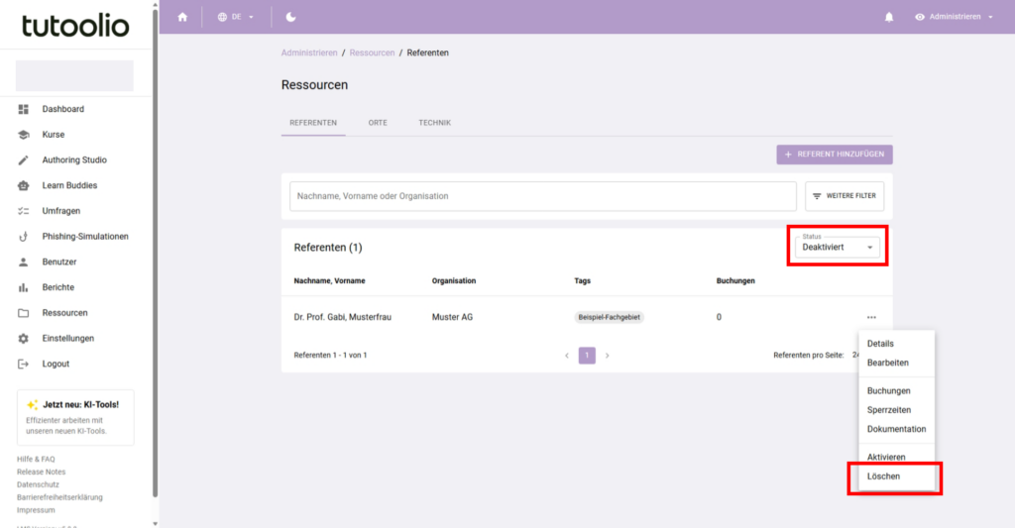Image resolution: width=1015 pixels, height=528 pixels.
Task: Open Hilfe & FAQ link
Action: click(36, 460)
